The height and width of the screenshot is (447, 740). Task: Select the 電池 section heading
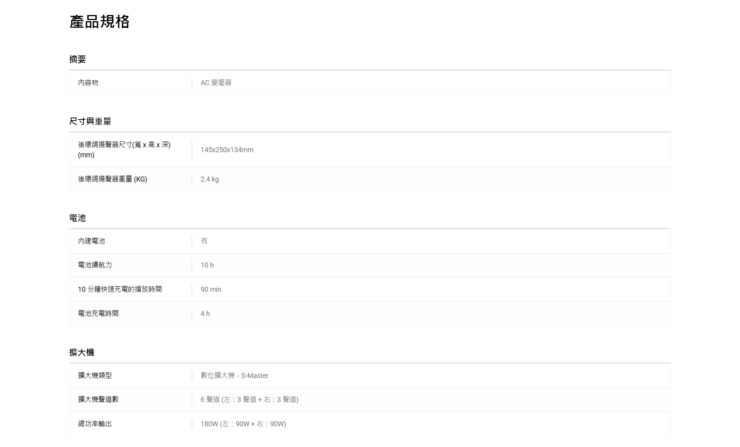coord(77,218)
